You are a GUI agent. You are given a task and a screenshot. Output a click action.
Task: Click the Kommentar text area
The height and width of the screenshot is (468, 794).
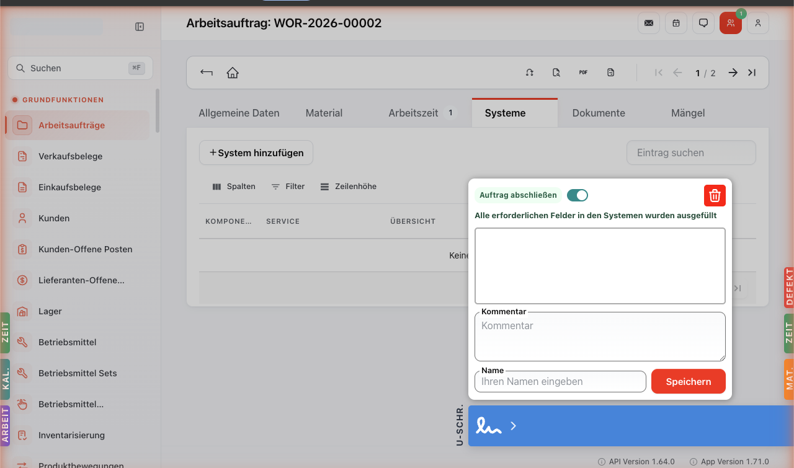600,337
